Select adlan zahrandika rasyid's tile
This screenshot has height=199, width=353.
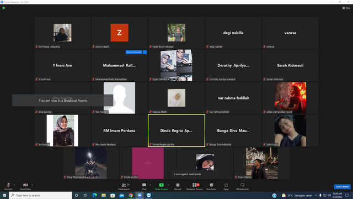point(291,98)
